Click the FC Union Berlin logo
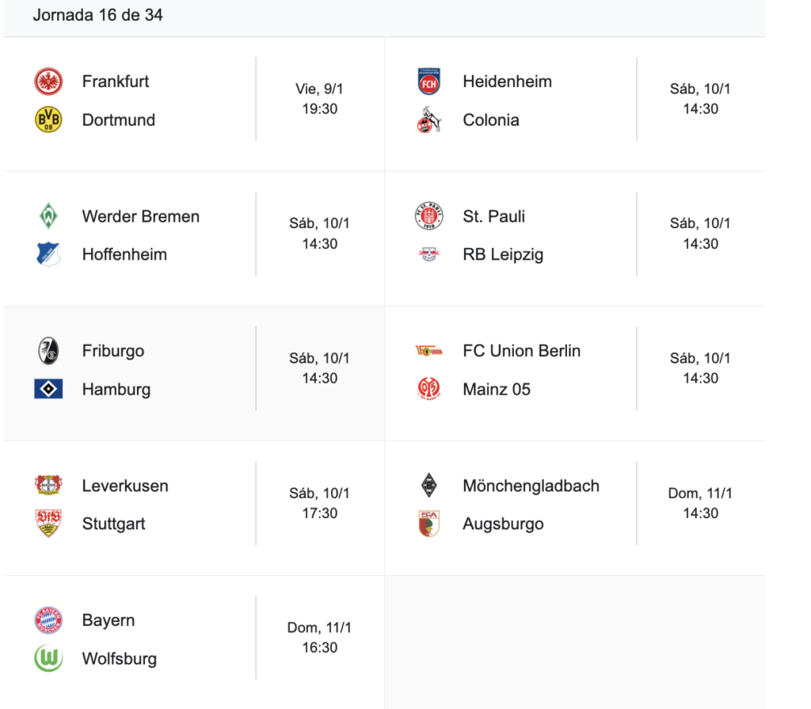This screenshot has height=709, width=811. click(x=428, y=351)
